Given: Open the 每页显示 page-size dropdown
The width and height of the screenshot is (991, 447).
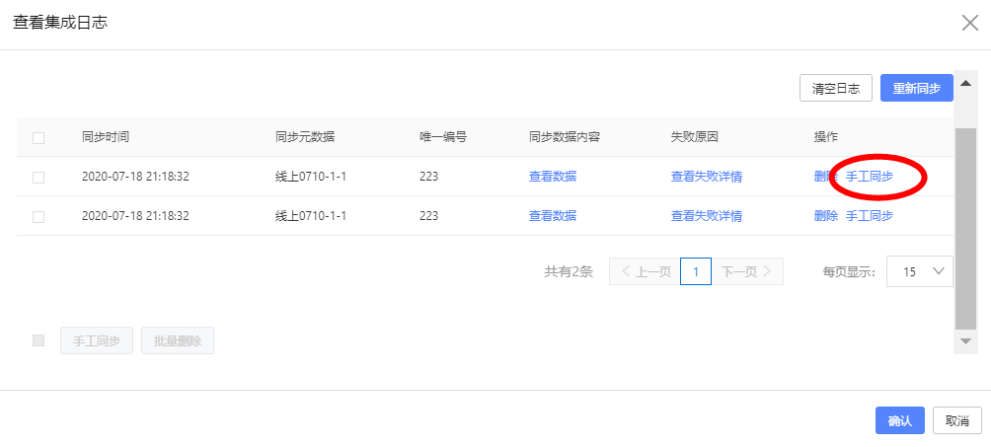Looking at the screenshot, I should point(920,272).
